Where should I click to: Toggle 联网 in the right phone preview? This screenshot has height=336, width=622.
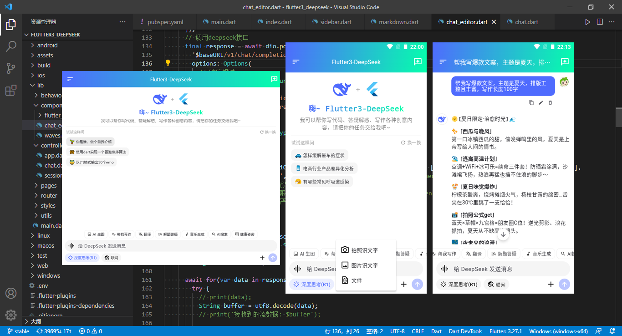coord(496,285)
